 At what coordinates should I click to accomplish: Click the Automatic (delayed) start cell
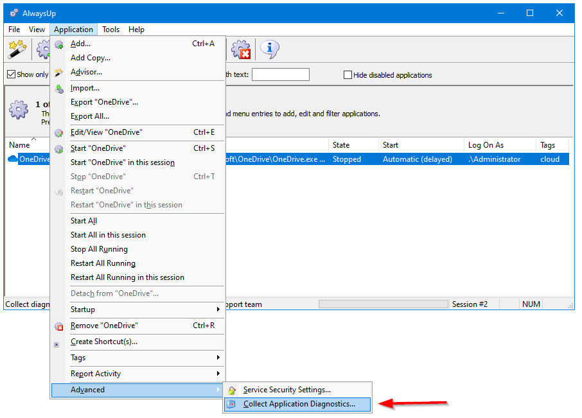[418, 159]
